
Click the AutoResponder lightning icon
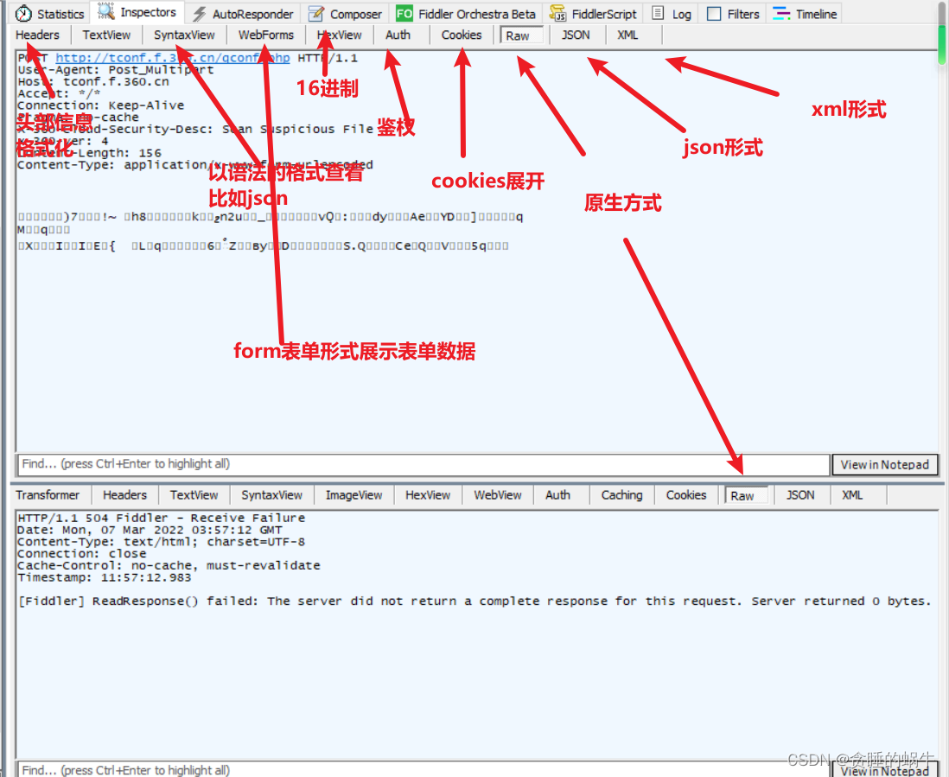199,13
